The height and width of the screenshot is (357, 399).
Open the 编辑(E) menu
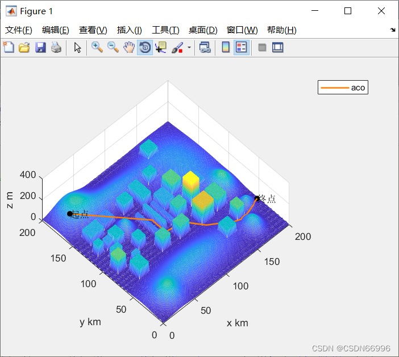pos(56,30)
